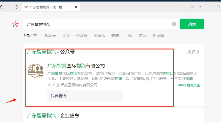Open the three-dot more menu
The width and height of the screenshot is (221, 122).
tap(200, 7)
